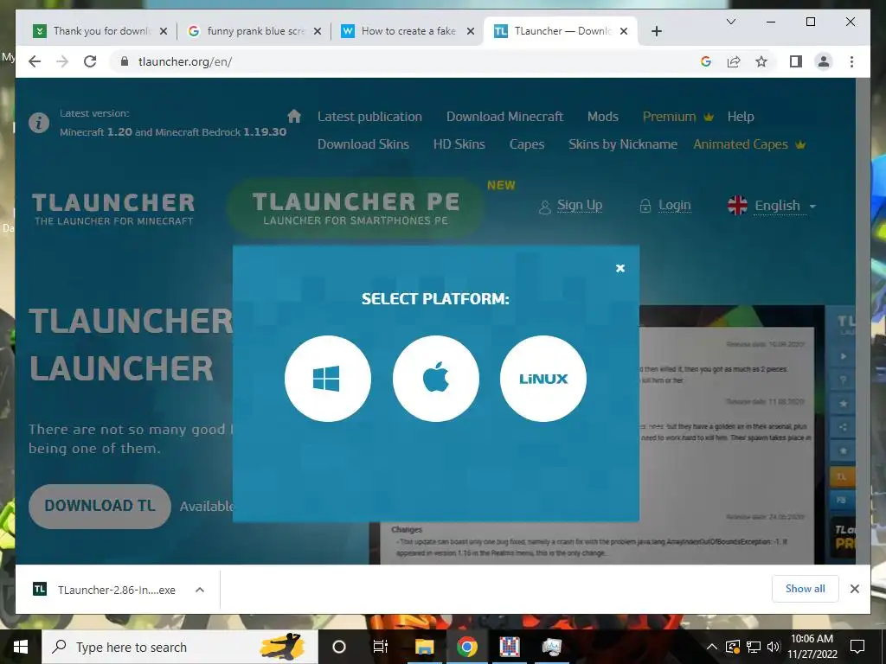Close the Select Platform dialog
Image resolution: width=886 pixels, height=664 pixels.
click(x=620, y=268)
